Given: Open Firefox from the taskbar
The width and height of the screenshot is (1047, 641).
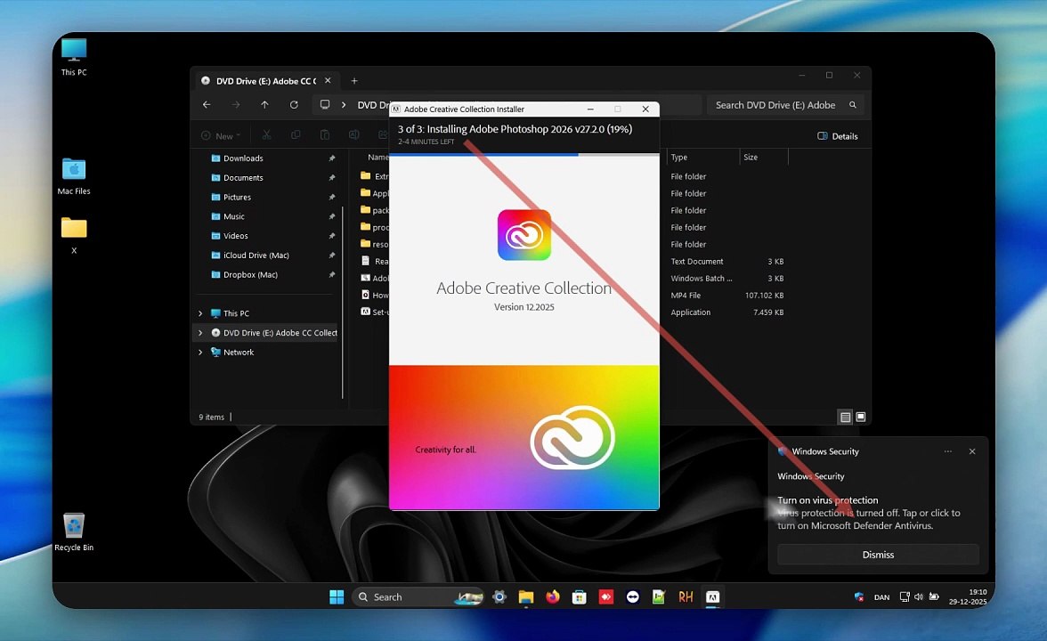Looking at the screenshot, I should pyautogui.click(x=553, y=596).
